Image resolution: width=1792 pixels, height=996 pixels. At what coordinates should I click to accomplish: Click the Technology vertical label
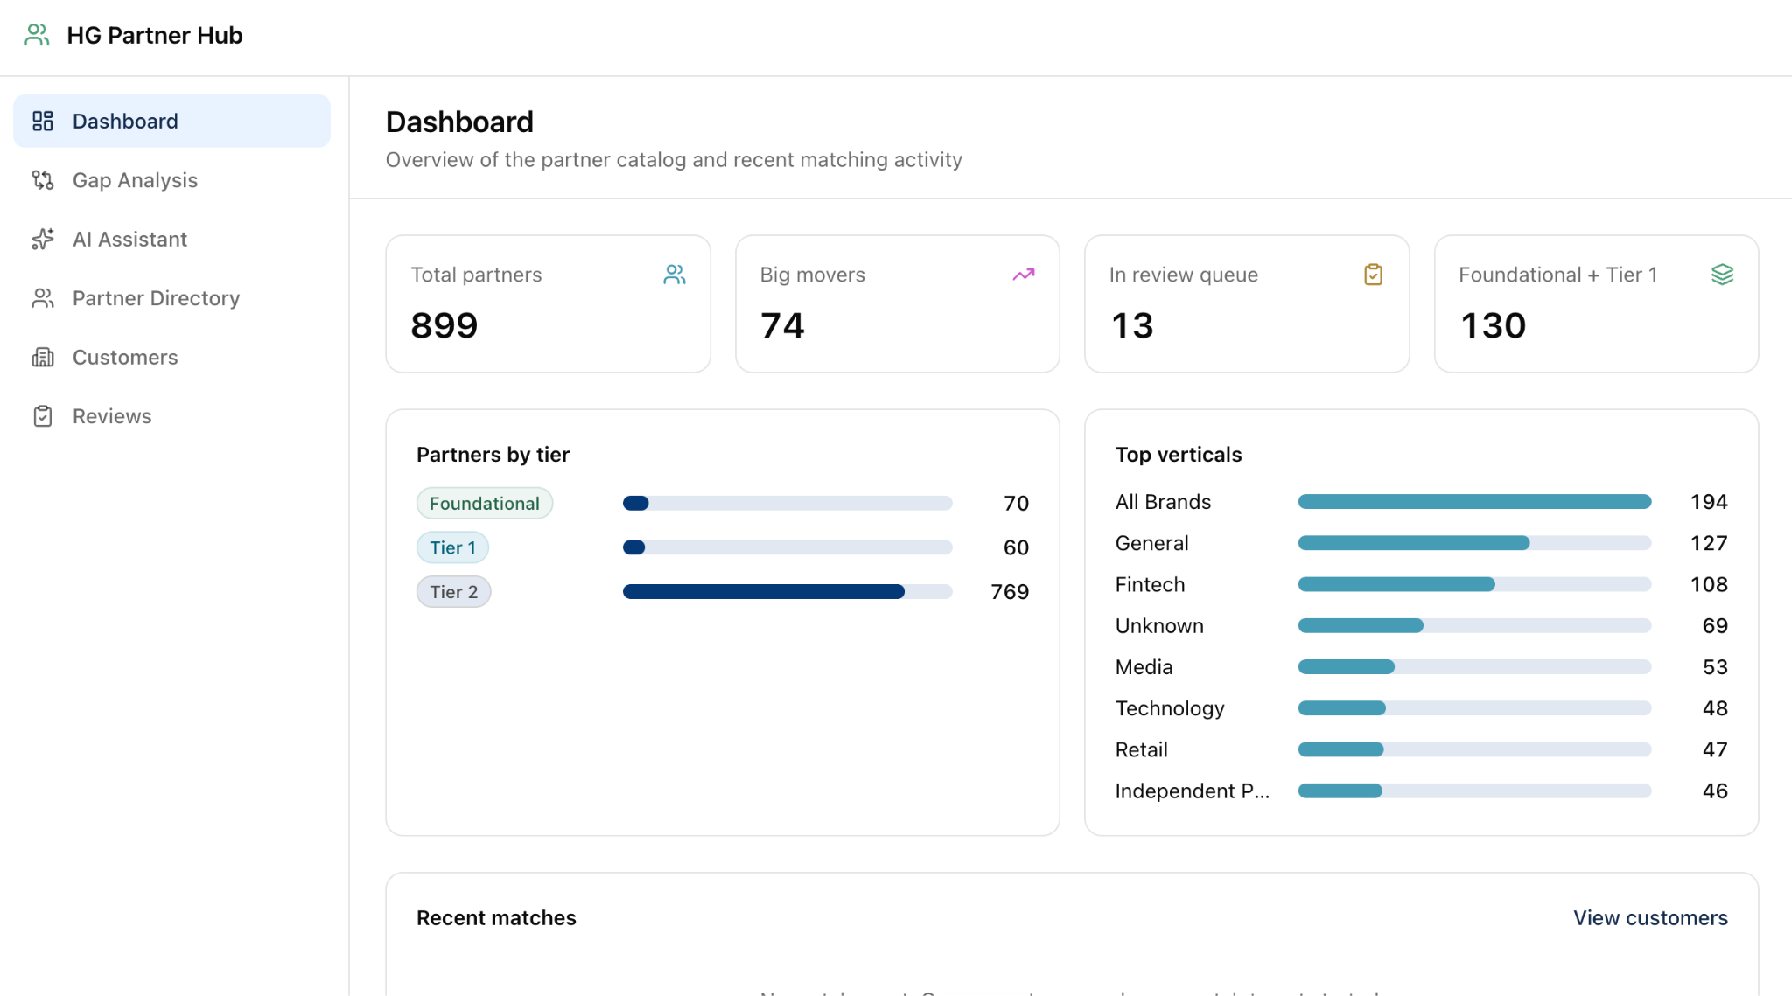1170,708
